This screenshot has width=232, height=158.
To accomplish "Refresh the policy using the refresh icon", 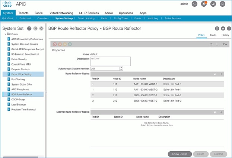I will tap(211, 44).
